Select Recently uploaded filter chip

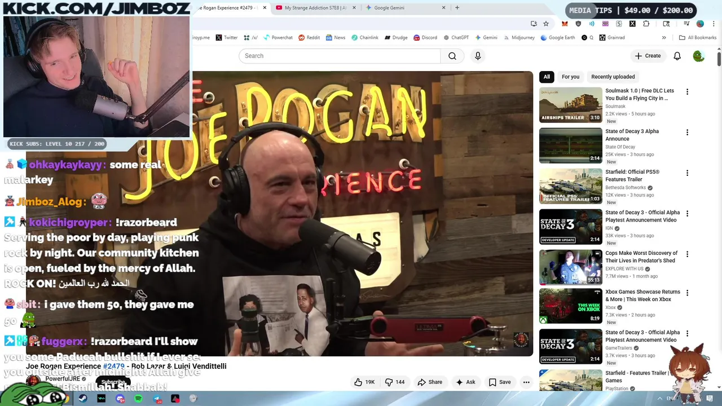tap(613, 77)
